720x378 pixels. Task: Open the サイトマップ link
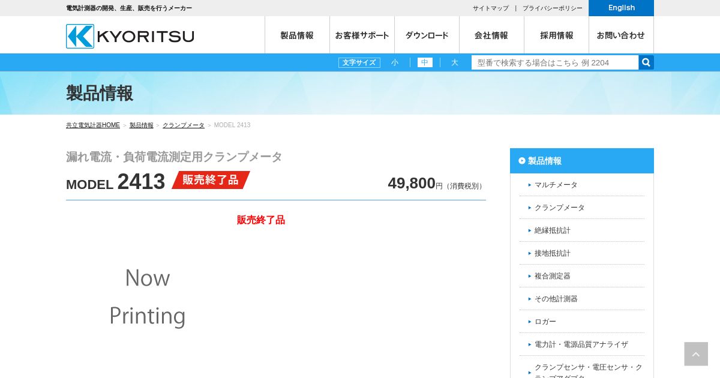(490, 8)
